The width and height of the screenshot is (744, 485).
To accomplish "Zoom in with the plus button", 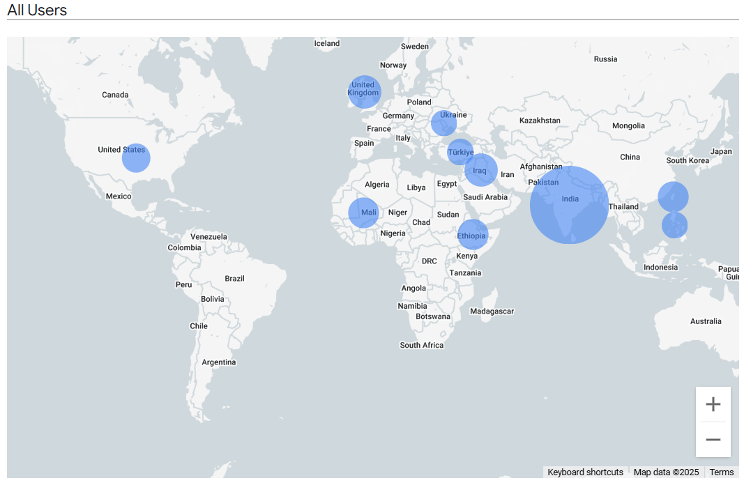I will (x=713, y=404).
